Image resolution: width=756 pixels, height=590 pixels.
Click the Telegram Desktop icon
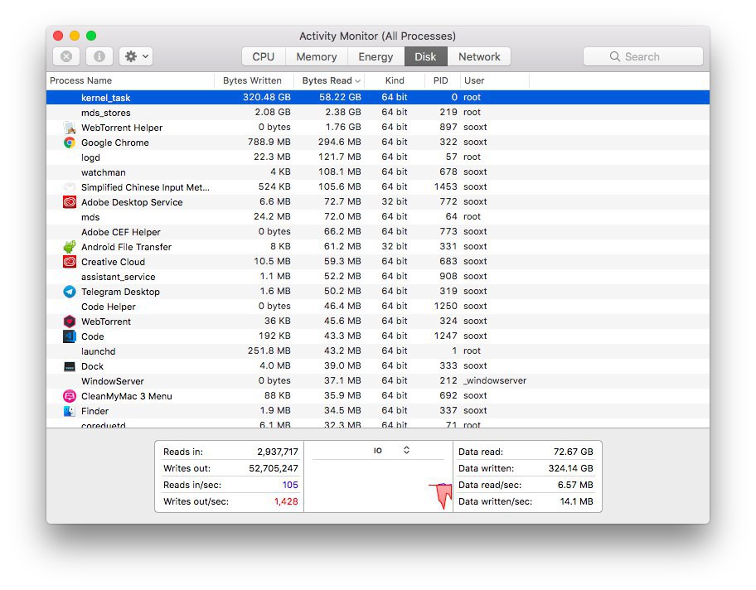70,292
